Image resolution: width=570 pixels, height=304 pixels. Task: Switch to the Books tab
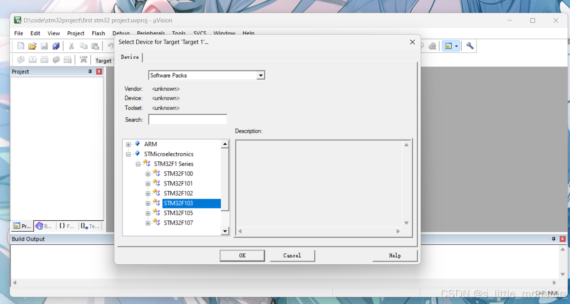tap(44, 226)
